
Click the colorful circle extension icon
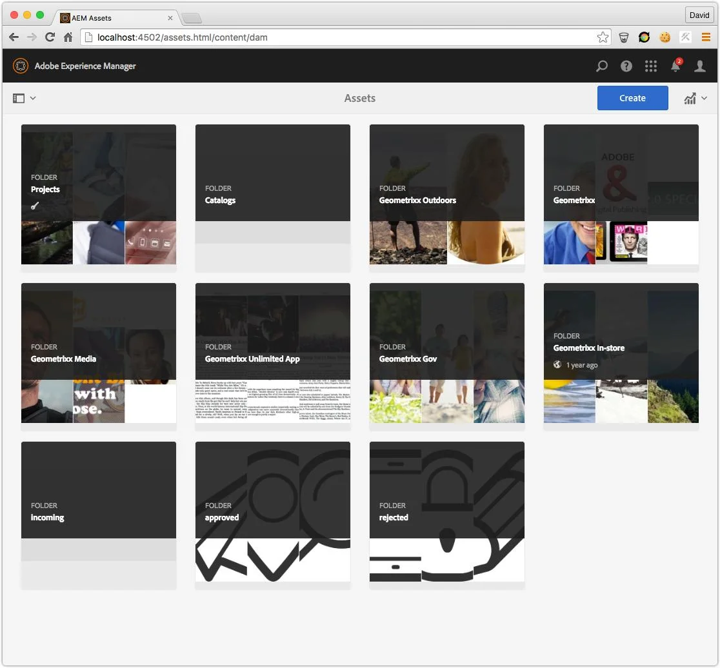(645, 37)
